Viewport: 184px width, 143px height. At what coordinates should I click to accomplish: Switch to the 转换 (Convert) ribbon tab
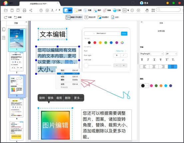coord(107,10)
